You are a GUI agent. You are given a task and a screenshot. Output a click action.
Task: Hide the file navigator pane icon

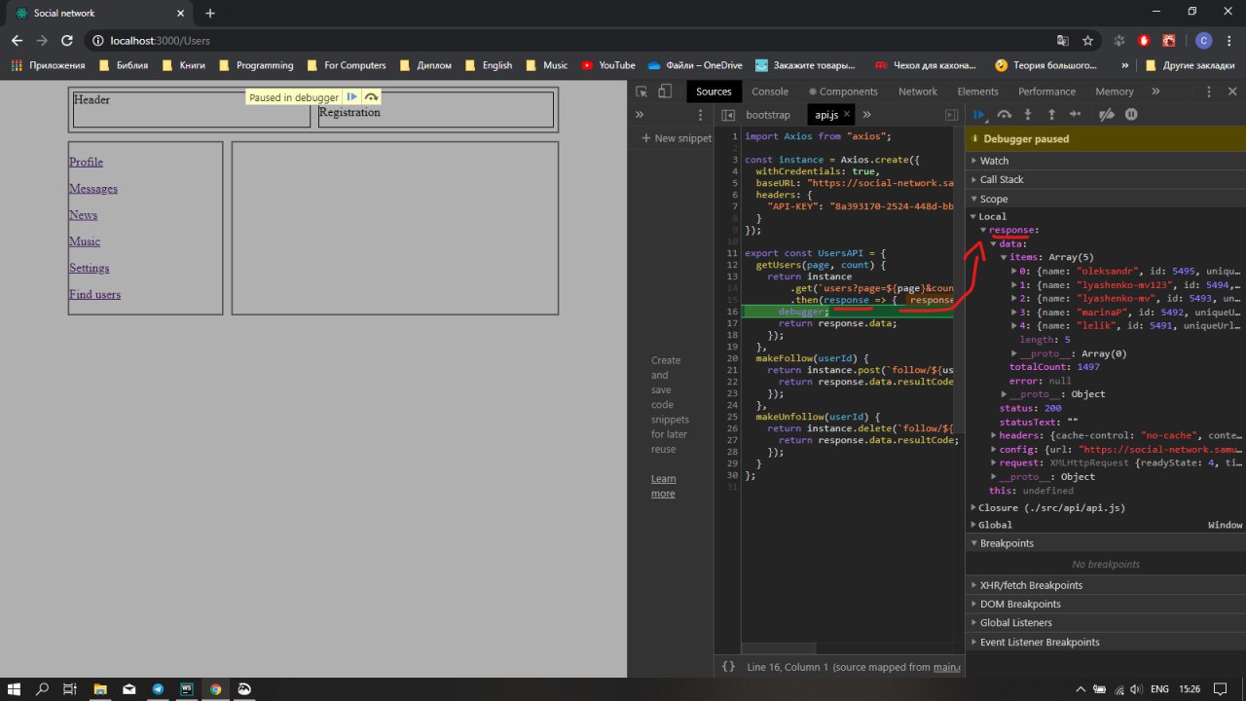(727, 115)
